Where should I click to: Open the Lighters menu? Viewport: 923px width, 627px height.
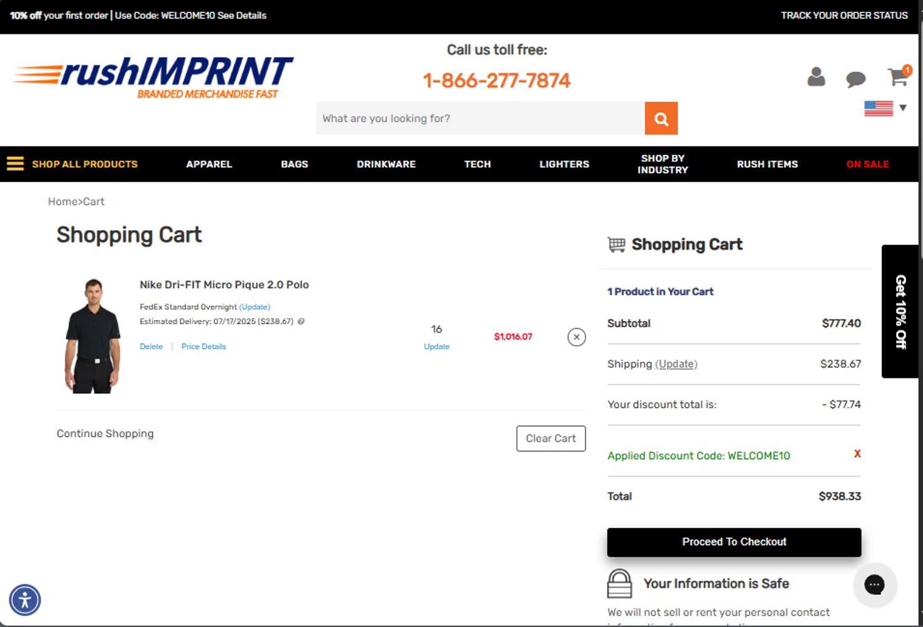(564, 164)
